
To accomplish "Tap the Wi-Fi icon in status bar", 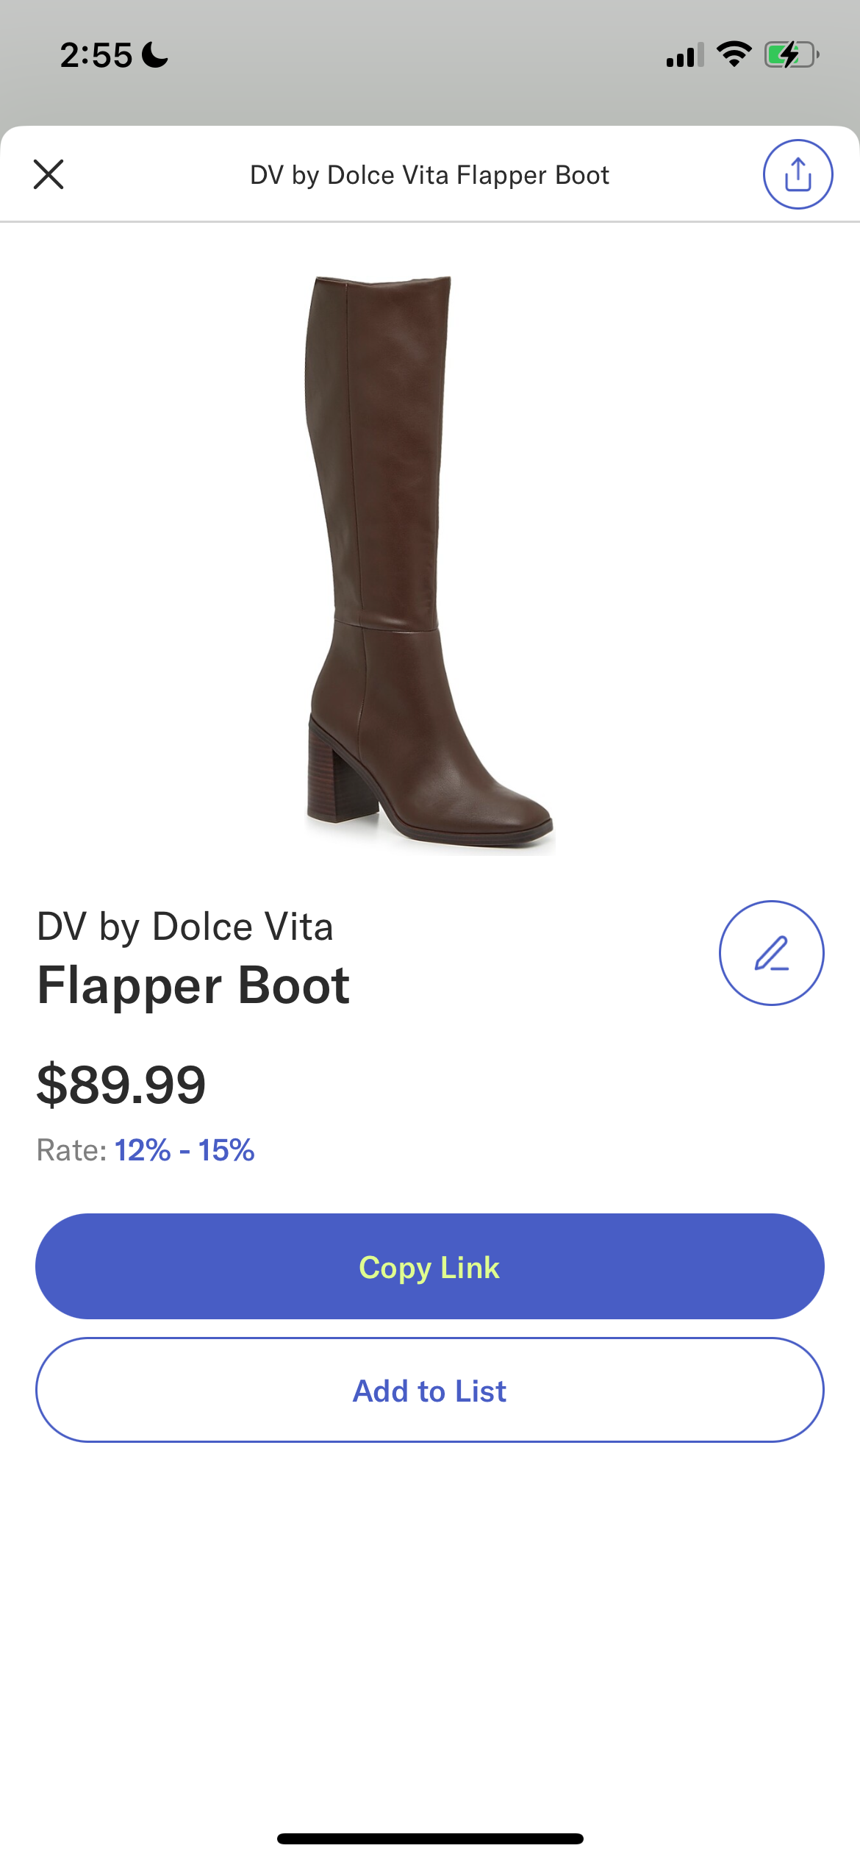I will pos(734,54).
